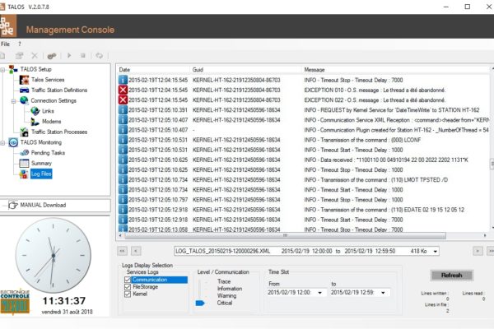Viewport: 494px width, 329px height.
Task: Toggle the FileStorage checkbox
Action: click(128, 287)
